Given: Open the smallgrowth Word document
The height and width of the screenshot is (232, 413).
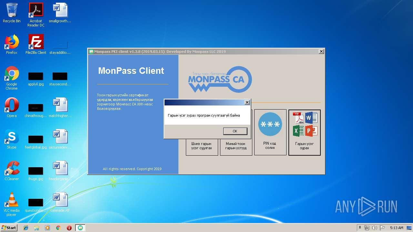Looking at the screenshot, I should 60,13.
